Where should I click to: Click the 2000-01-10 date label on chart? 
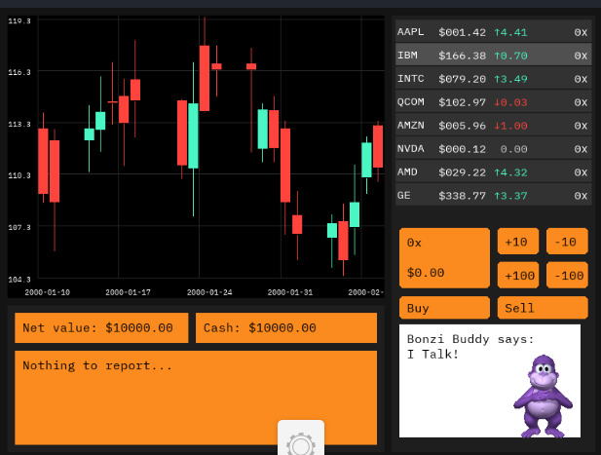coord(47,292)
